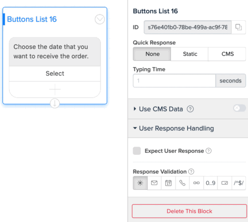Select the dropdown-style validation icon

pyautogui.click(x=225, y=183)
